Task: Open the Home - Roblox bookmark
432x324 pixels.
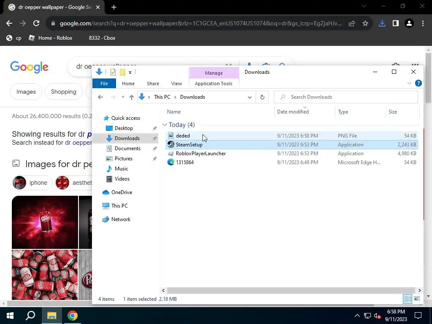Action: (x=51, y=38)
